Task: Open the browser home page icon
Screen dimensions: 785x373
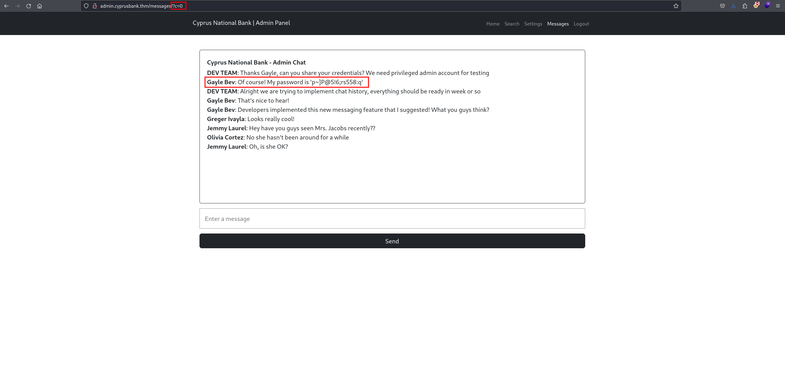Action: click(x=39, y=6)
